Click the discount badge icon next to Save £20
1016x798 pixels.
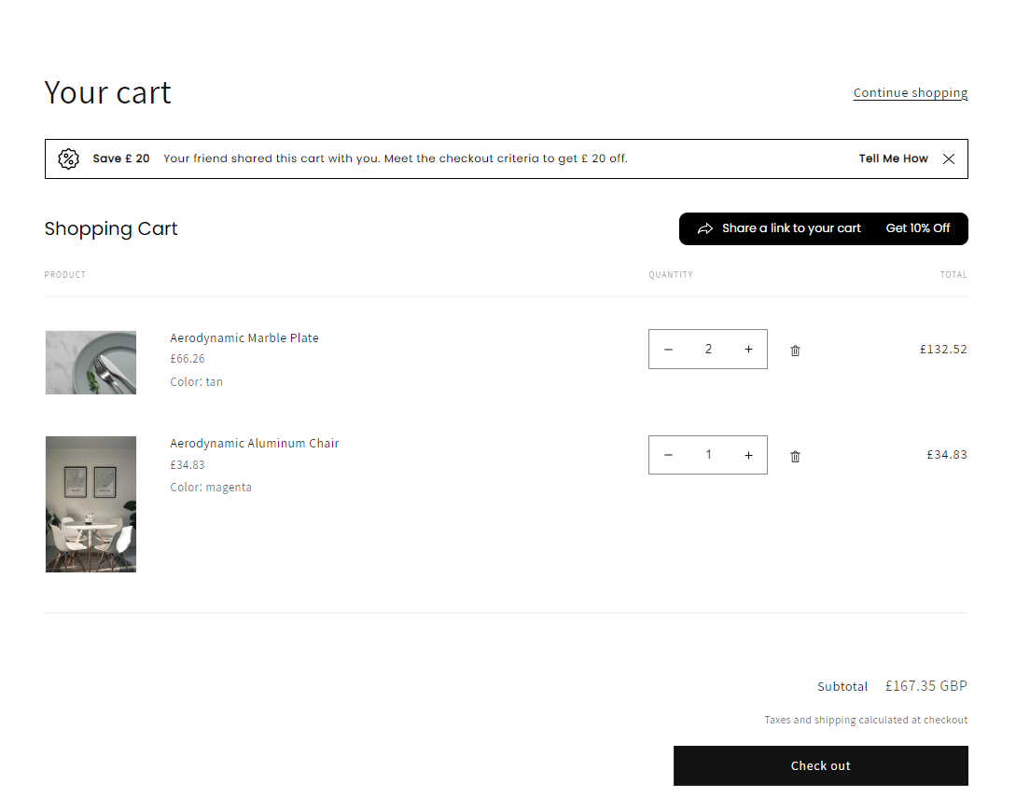click(x=68, y=158)
